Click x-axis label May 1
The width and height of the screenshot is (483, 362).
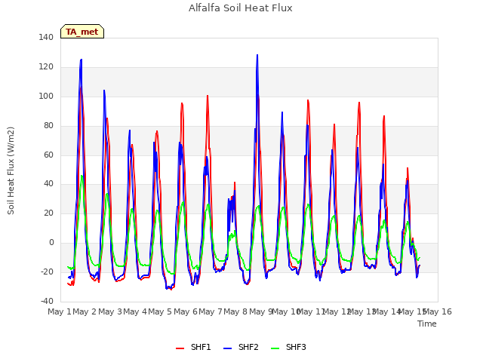coord(60,311)
